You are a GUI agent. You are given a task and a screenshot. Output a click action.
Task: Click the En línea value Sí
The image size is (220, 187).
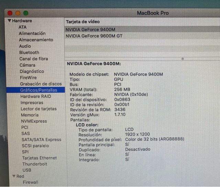pyautogui.click(x=127, y=154)
